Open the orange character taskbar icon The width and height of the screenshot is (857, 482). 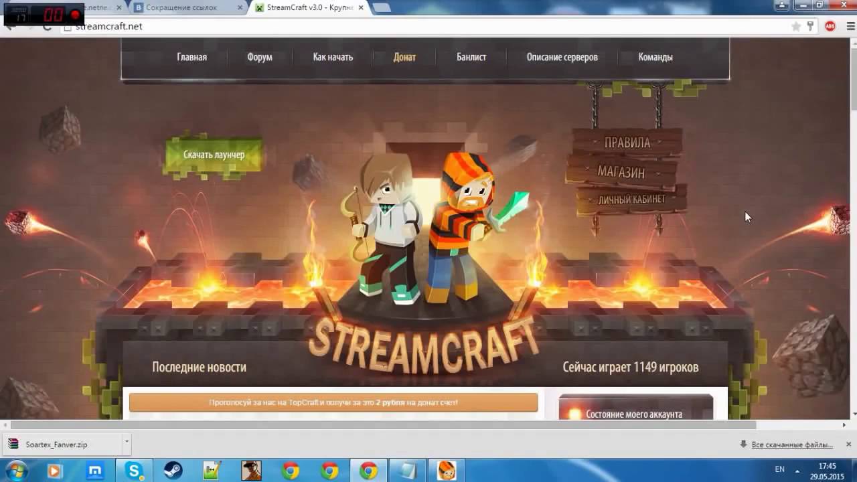pos(447,471)
